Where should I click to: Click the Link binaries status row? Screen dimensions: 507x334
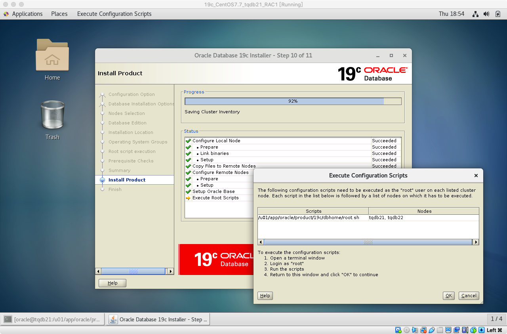(293, 153)
